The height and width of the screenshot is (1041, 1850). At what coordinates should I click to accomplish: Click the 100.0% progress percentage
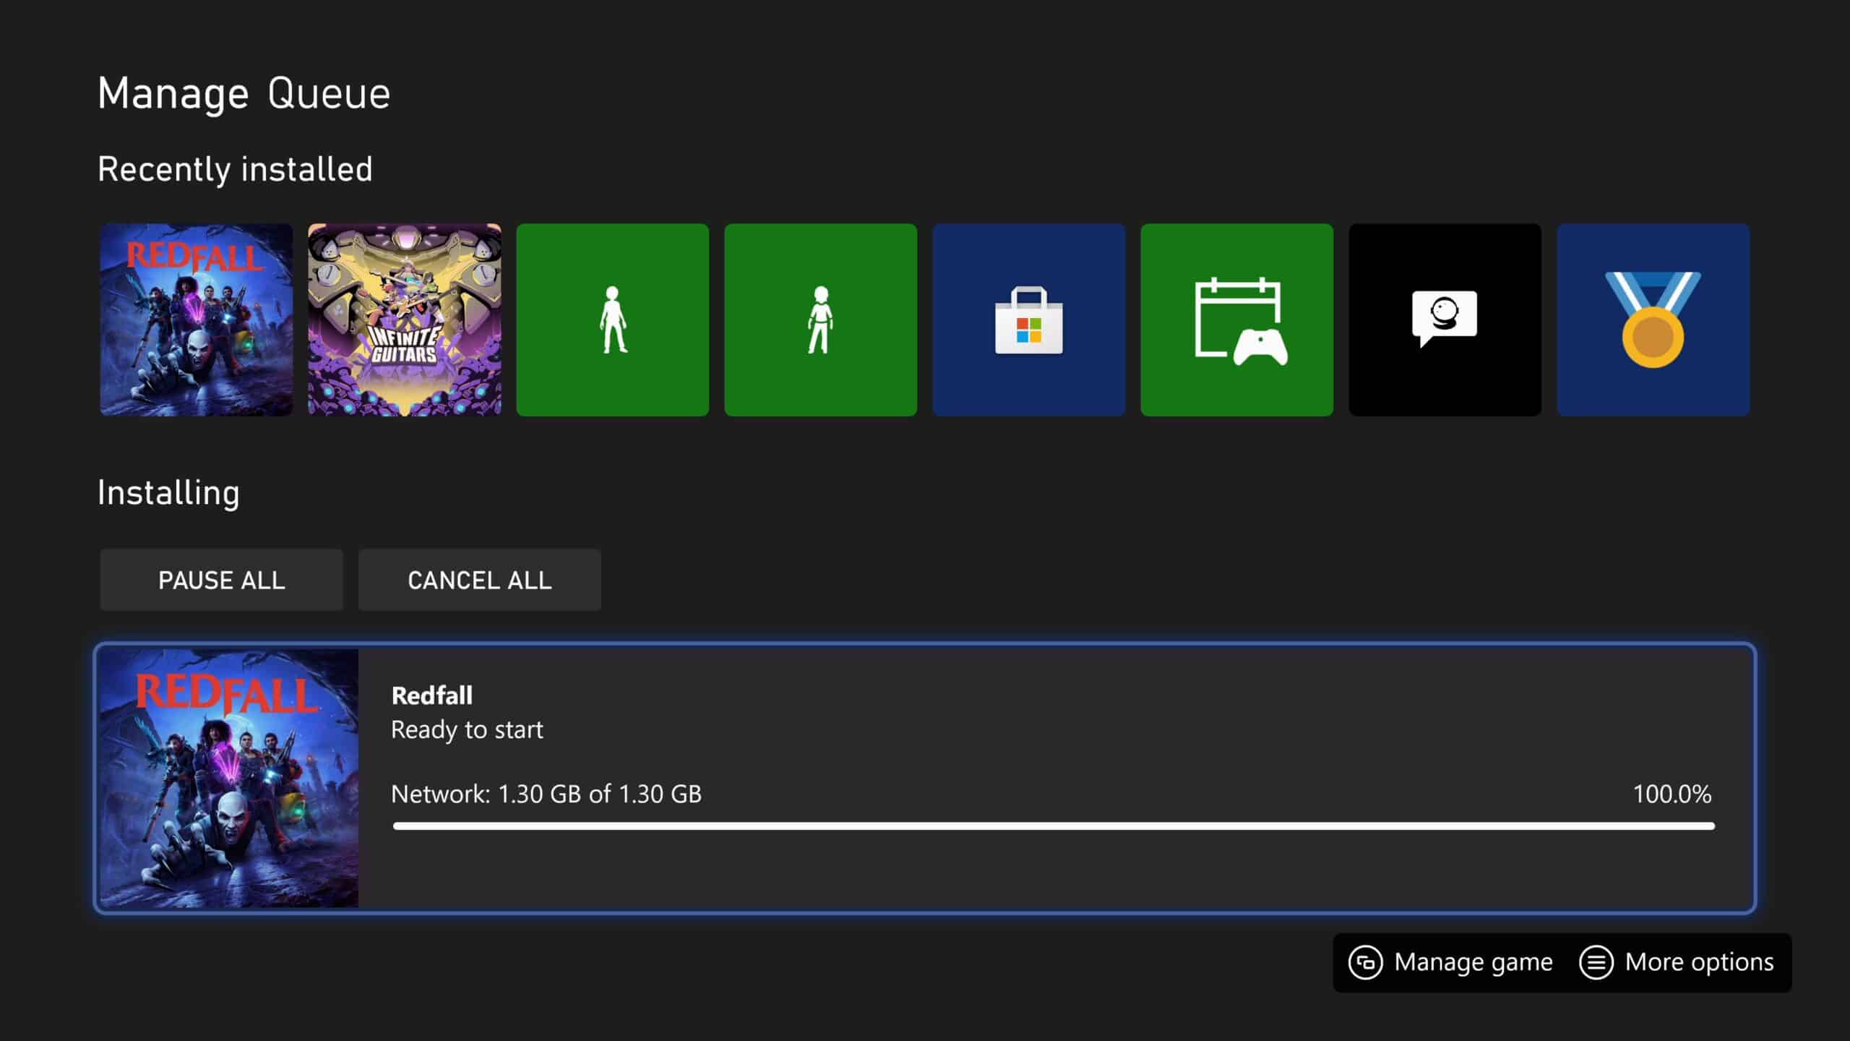pos(1672,794)
